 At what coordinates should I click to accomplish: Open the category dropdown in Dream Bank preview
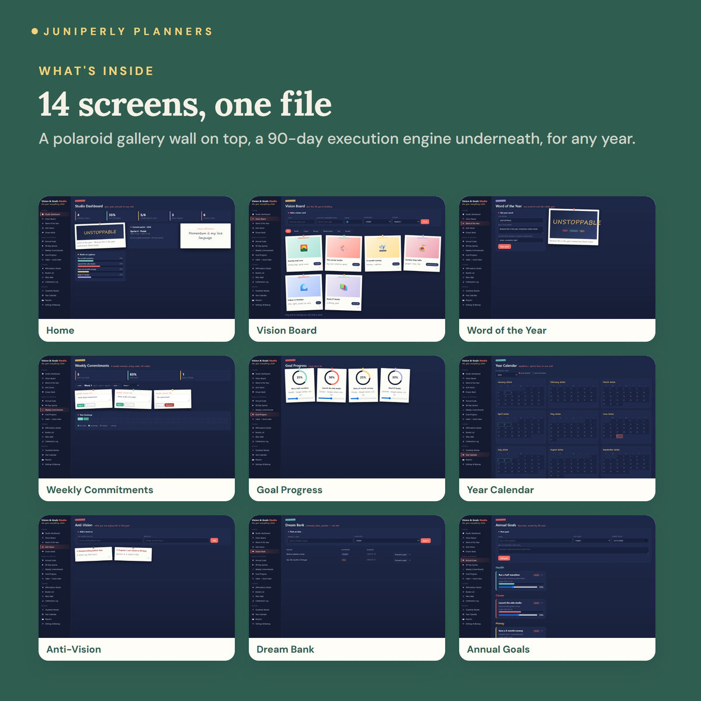[x=387, y=540]
